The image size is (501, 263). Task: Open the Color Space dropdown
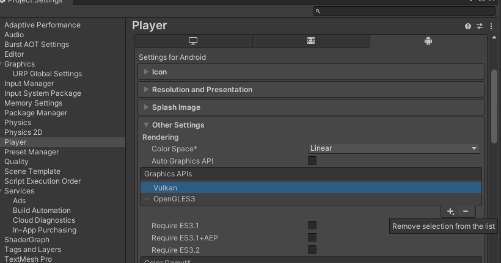393,148
